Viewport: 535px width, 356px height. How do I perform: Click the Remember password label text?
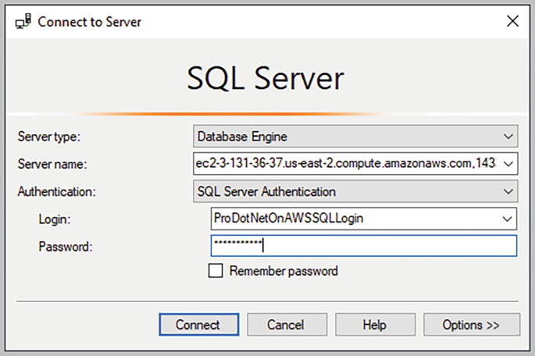(284, 271)
